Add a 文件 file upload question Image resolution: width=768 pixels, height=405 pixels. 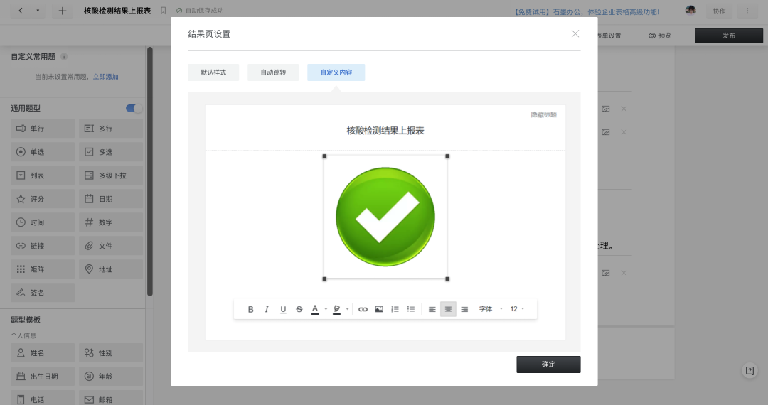(x=111, y=246)
